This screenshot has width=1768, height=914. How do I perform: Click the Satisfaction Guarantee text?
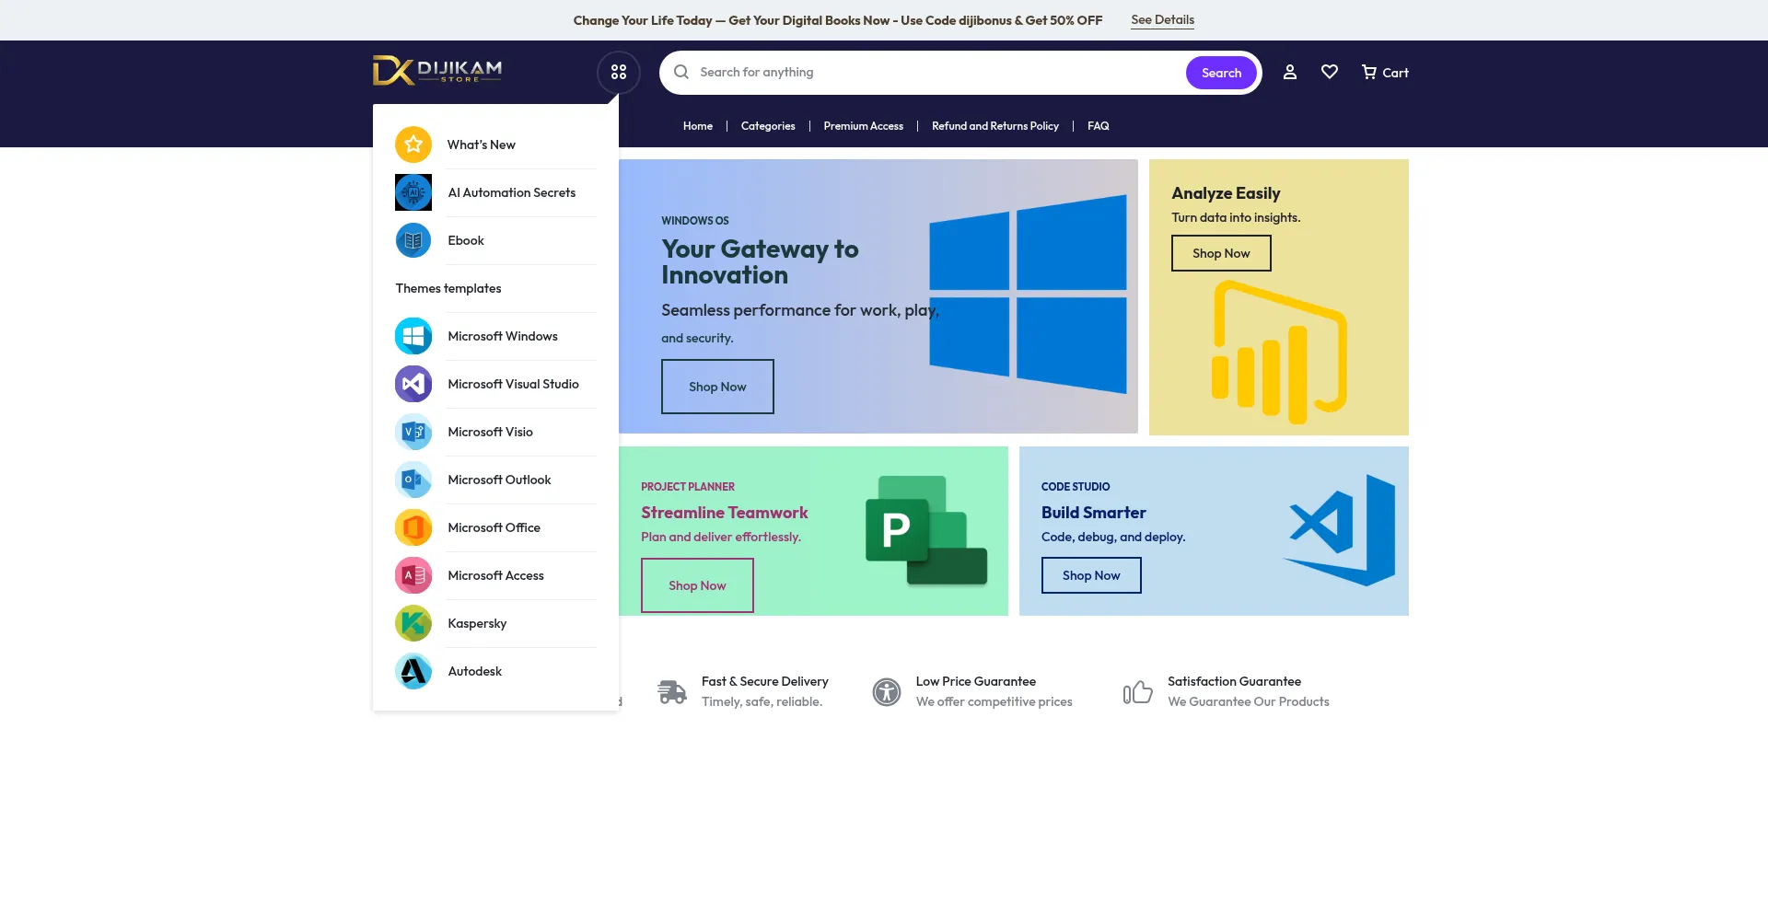[x=1235, y=681]
